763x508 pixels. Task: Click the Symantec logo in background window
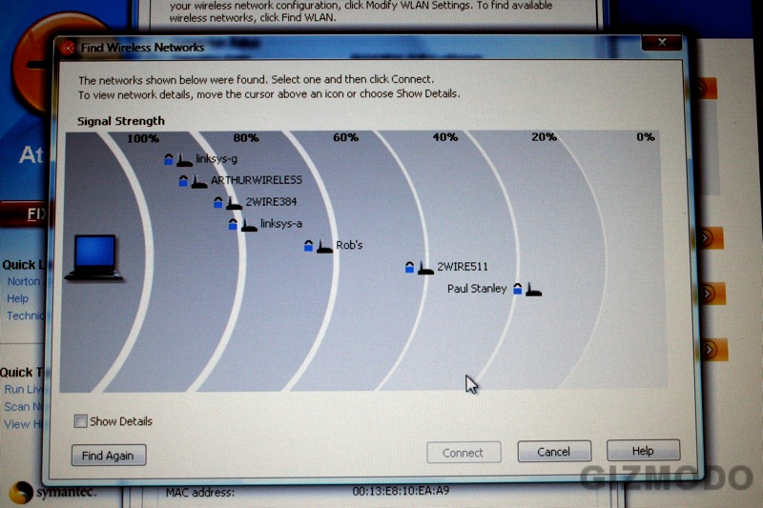pos(53,492)
